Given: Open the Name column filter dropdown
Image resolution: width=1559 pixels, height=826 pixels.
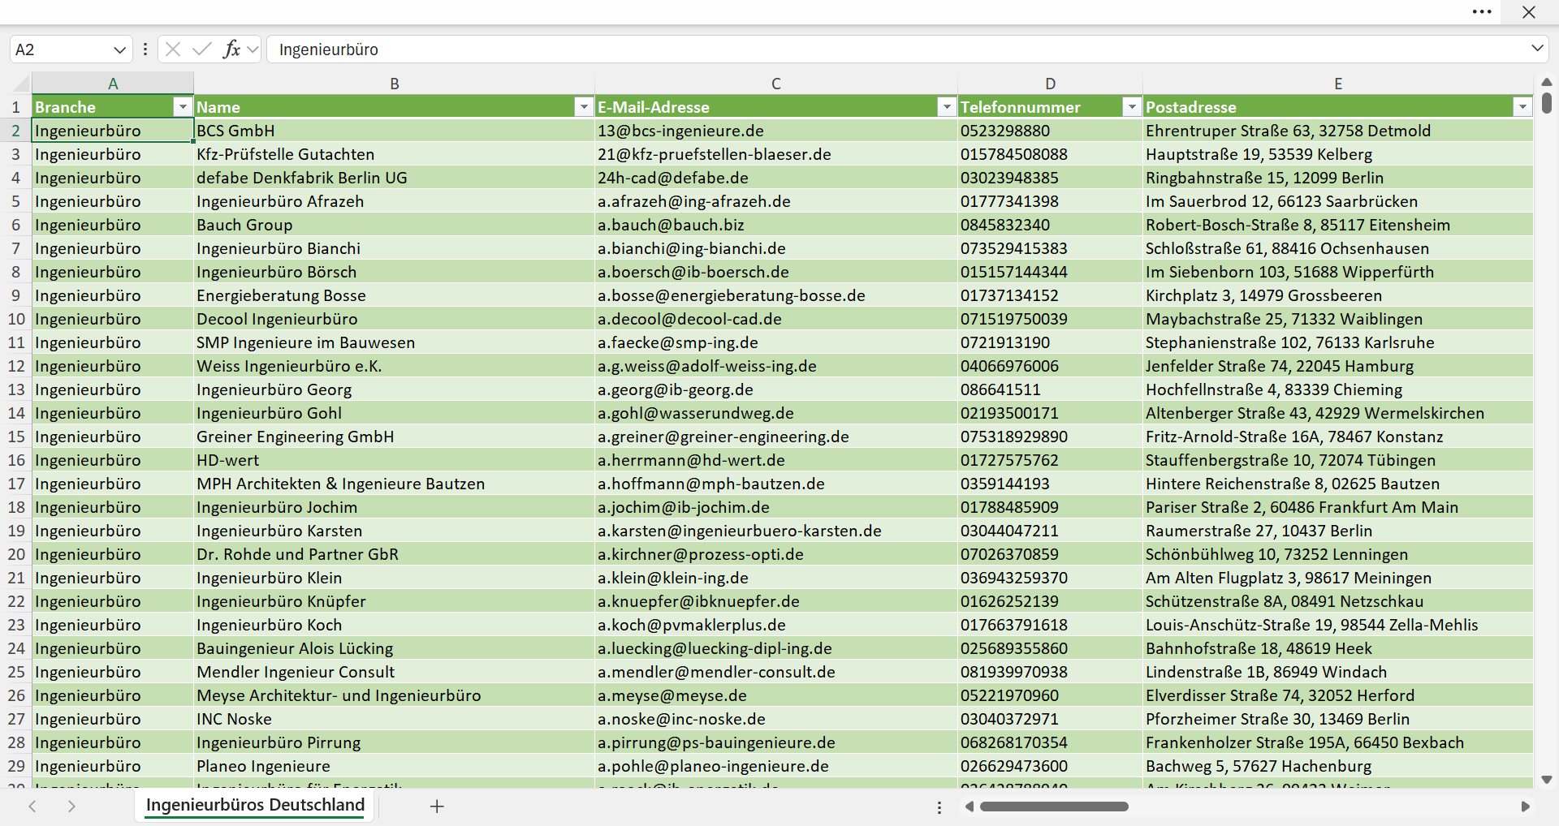Looking at the screenshot, I should 584,107.
